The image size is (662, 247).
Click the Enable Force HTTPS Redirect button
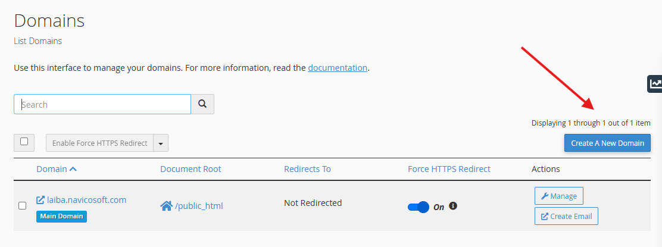pos(99,143)
